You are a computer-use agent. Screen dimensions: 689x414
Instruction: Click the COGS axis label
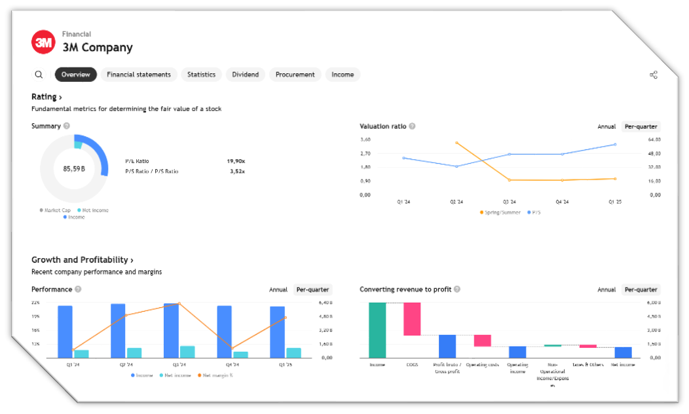[412, 365]
